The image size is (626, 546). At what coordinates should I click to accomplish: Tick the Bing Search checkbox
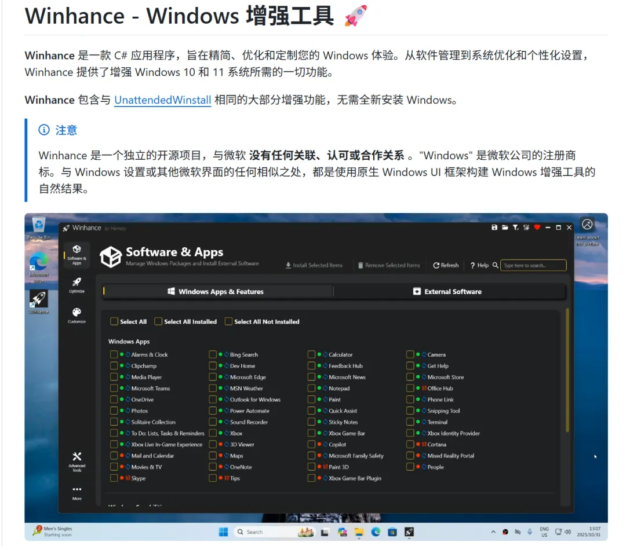pos(212,354)
